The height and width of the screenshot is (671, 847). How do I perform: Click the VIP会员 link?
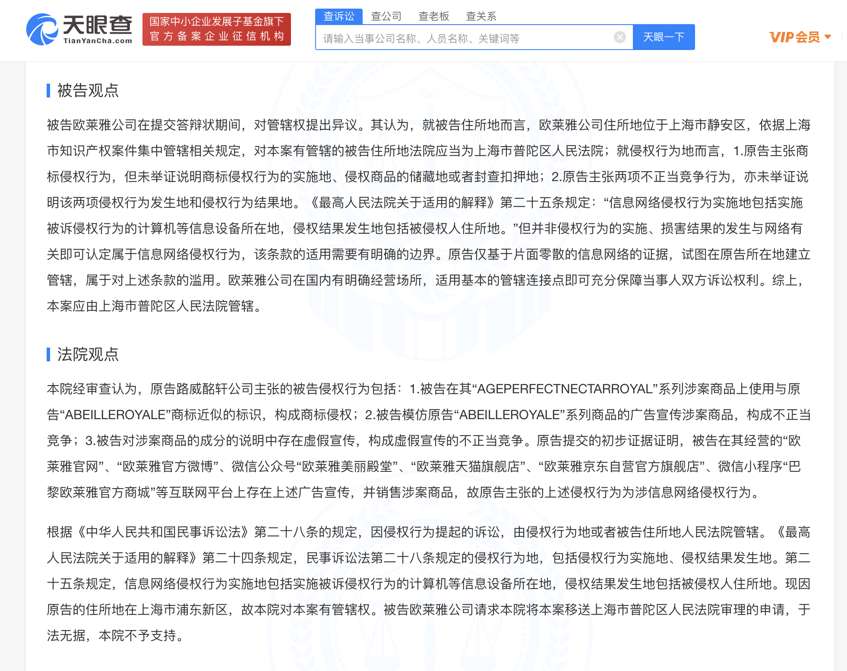tap(794, 37)
